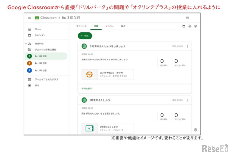This screenshot has height=153, width=229.
Task: Open the 2024年4月22日 かけ算 attachment
Action: click(x=108, y=75)
